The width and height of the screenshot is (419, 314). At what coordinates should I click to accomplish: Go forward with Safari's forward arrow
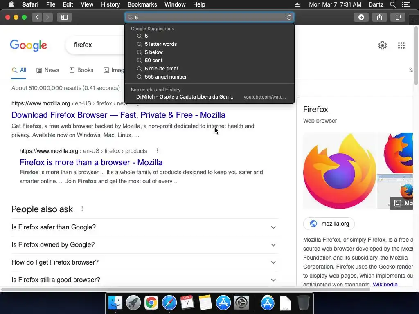47,17
